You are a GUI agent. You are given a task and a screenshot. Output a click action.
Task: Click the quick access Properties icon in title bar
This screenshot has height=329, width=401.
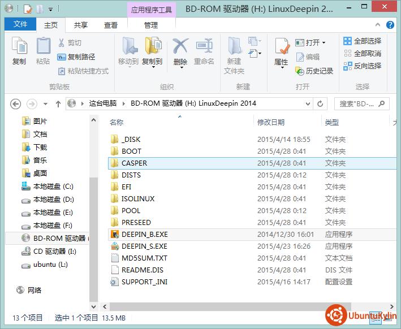click(28, 9)
